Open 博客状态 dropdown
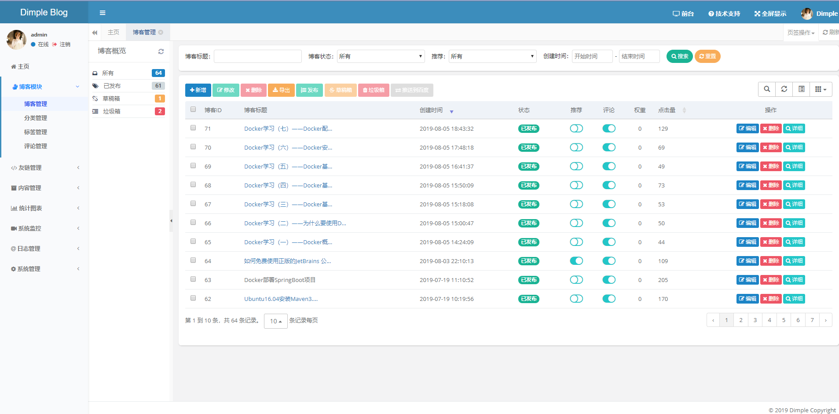Viewport: 839px width, 414px height. pyautogui.click(x=381, y=56)
